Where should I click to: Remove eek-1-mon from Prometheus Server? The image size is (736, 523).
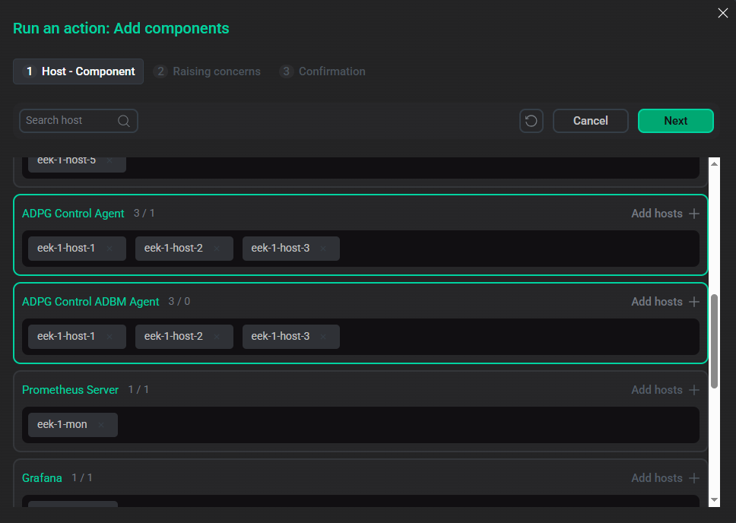[x=101, y=425]
